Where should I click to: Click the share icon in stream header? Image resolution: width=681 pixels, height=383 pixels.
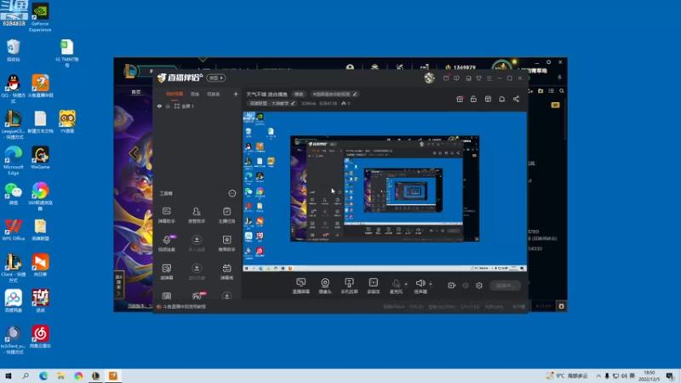pyautogui.click(x=516, y=99)
